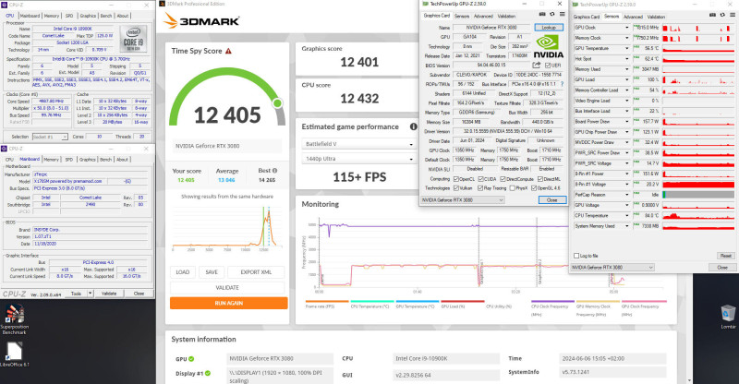Click the Lookup button in GPU-Z
The width and height of the screenshot is (739, 384).
pos(549,28)
